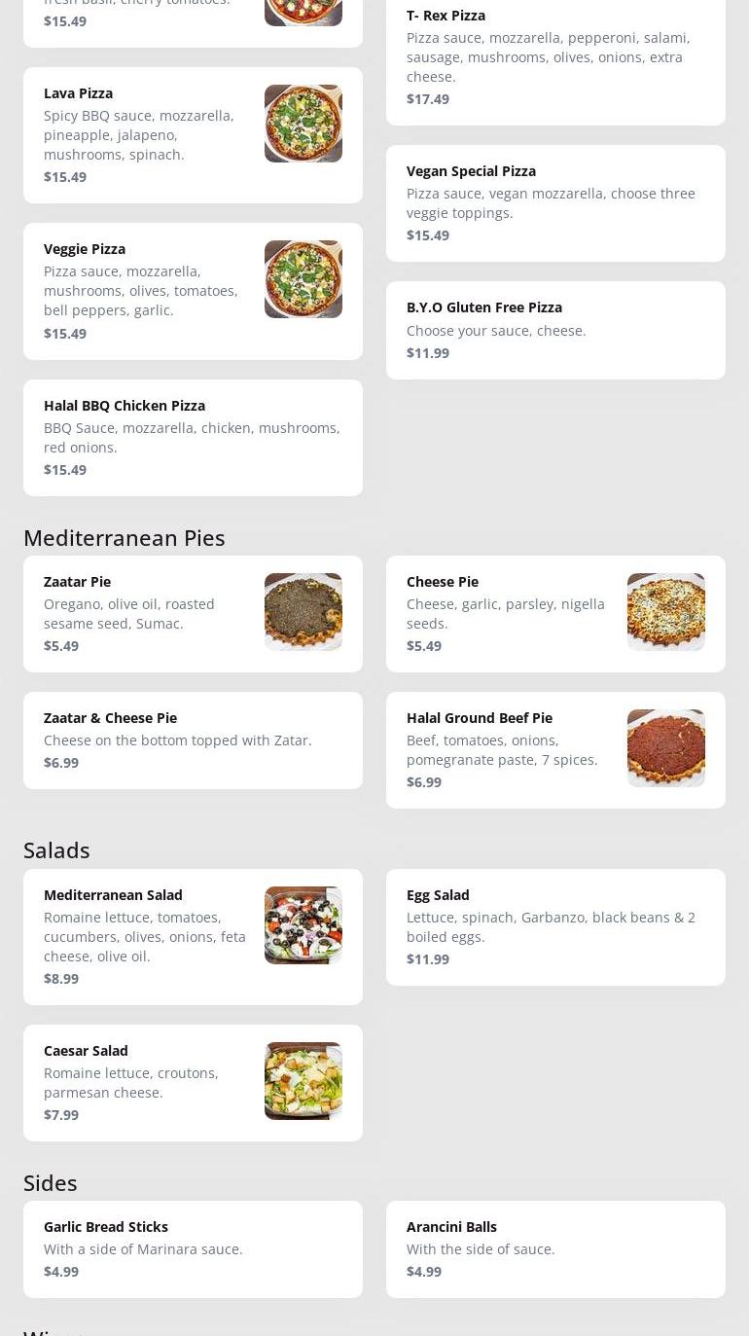View the Caesar Salad thumbnail
This screenshot has width=749, height=1336.
[x=303, y=1081]
